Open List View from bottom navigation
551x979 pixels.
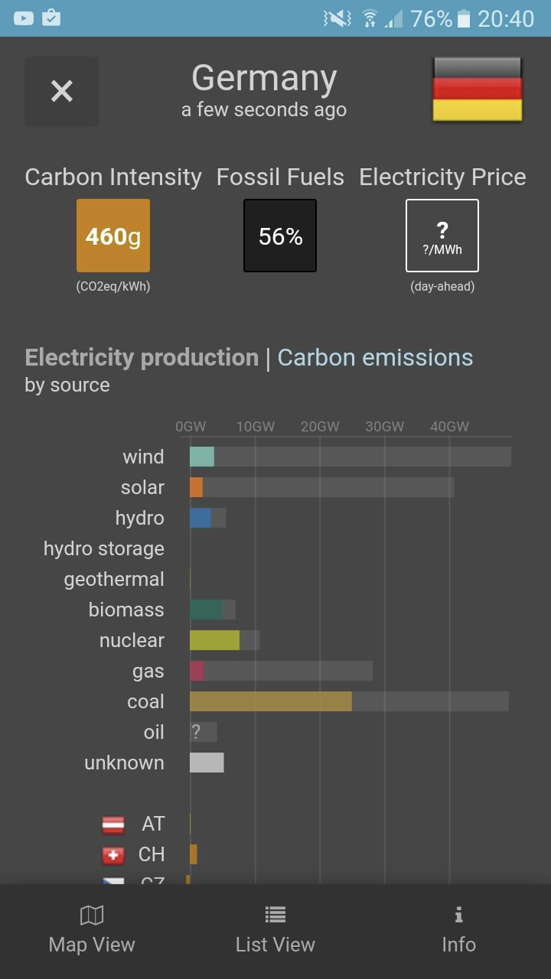click(x=275, y=929)
